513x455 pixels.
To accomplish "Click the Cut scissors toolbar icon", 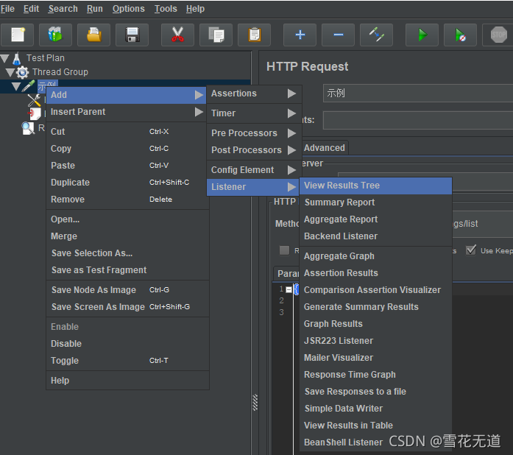I will coord(177,35).
